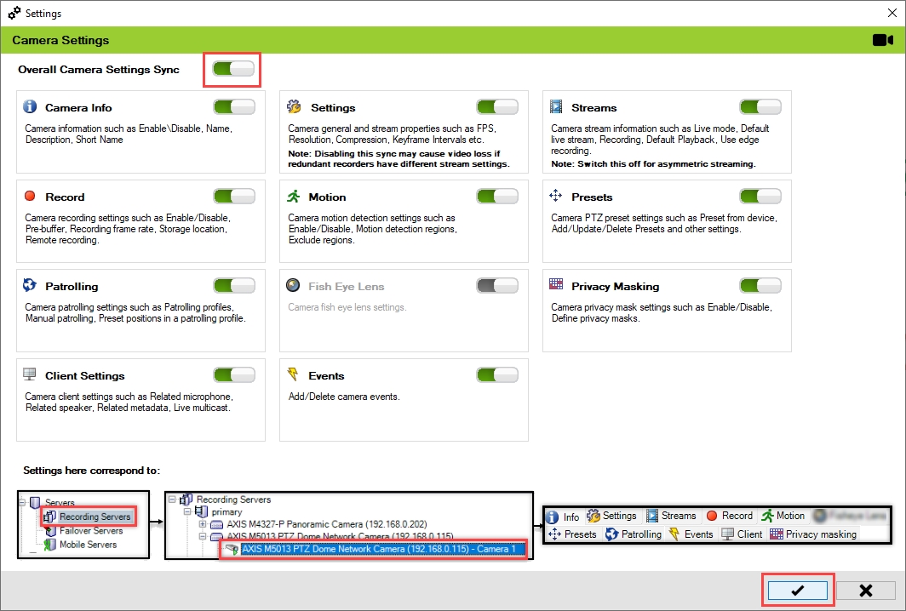
Task: Select Recording Servers in the tree
Action: (94, 517)
